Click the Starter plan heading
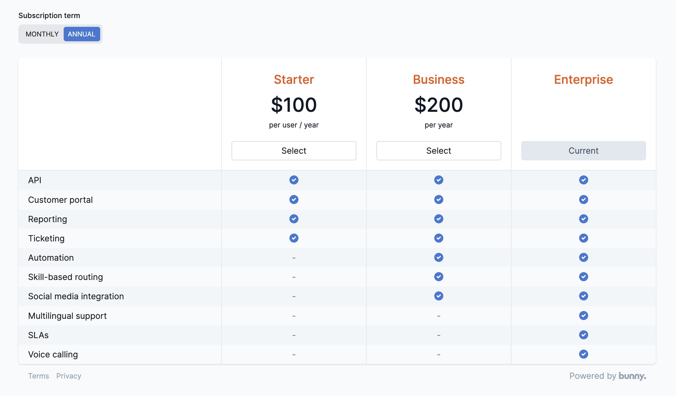The image size is (676, 396). [x=294, y=80]
